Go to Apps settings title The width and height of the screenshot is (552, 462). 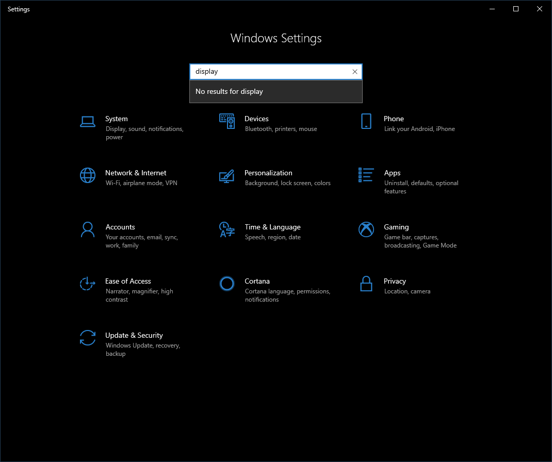(392, 173)
